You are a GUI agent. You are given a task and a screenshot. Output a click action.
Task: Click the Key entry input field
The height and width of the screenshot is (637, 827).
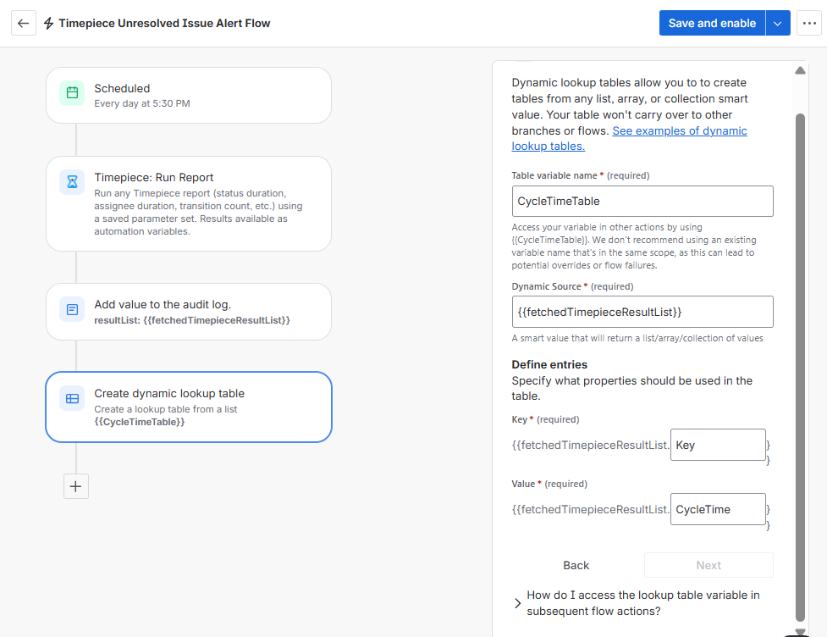tap(718, 445)
